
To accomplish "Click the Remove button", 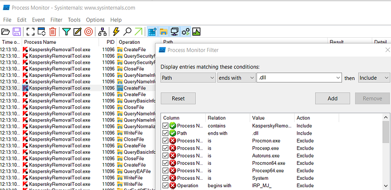I will pos(372,98).
